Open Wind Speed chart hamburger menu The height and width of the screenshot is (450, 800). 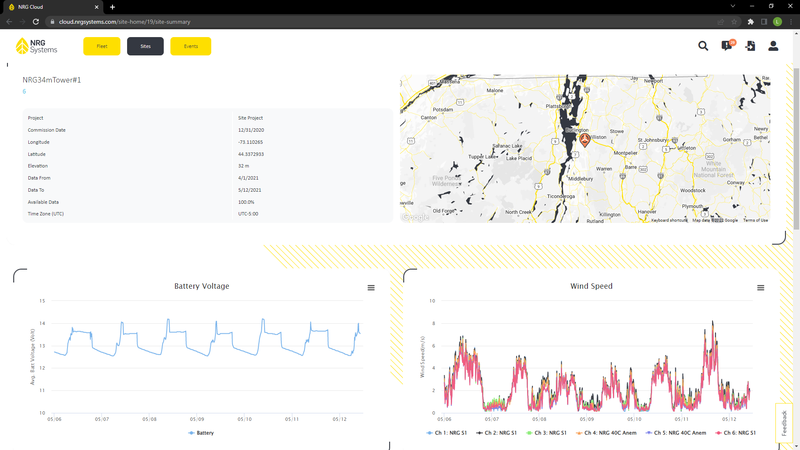click(x=760, y=288)
